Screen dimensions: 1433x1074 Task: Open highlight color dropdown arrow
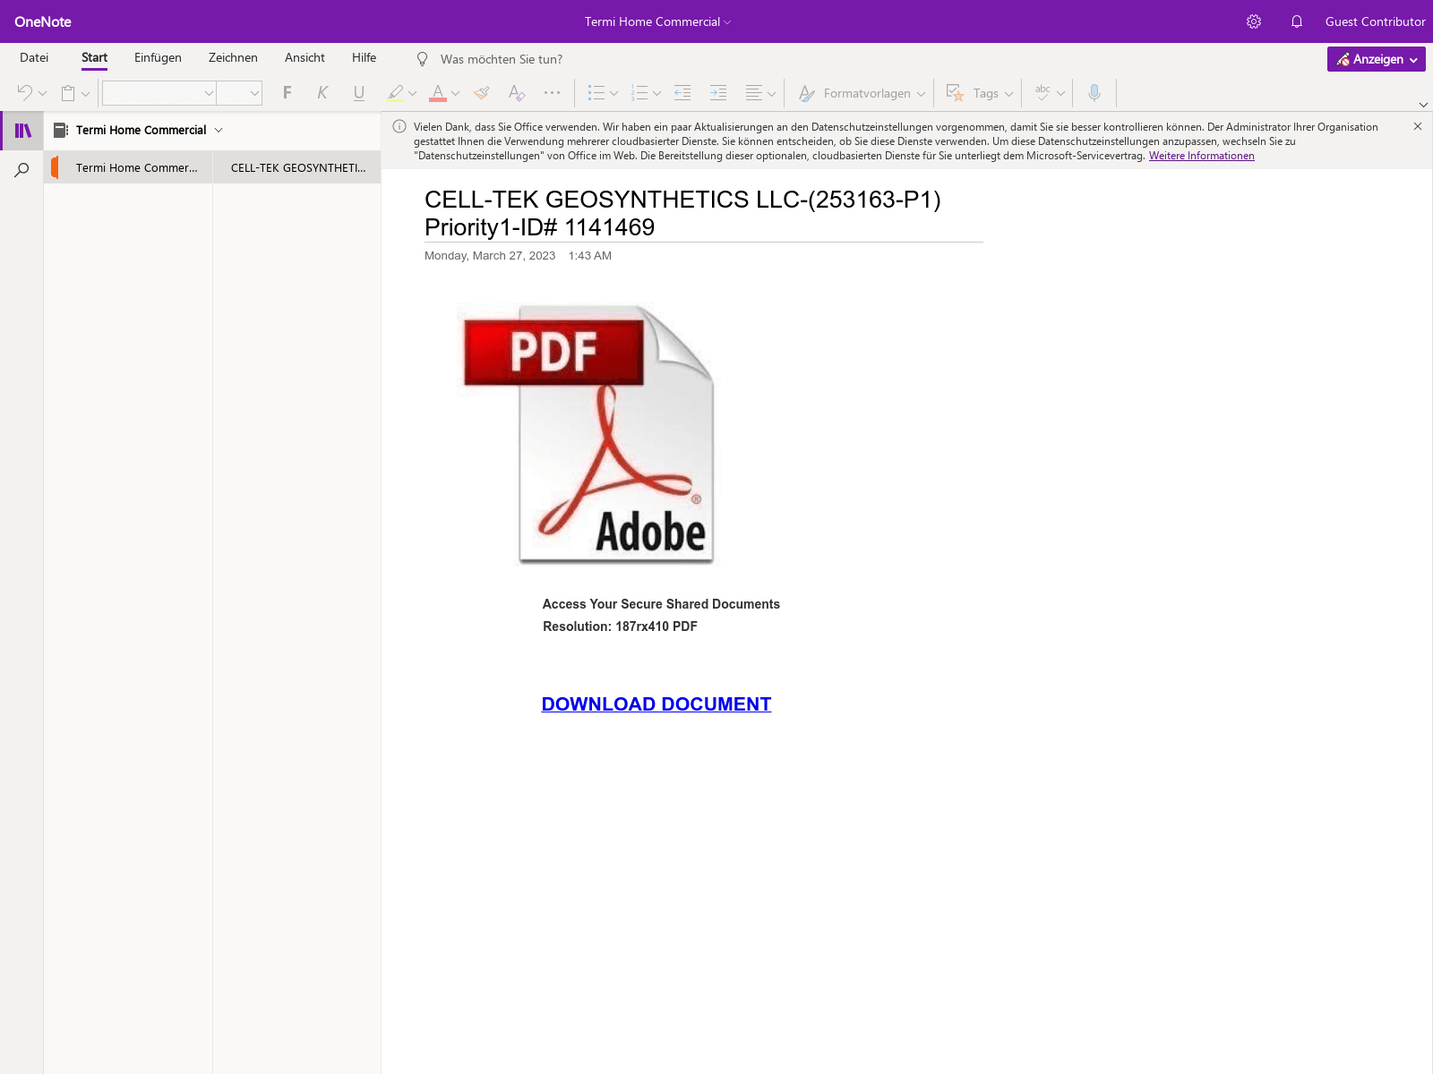pyautogui.click(x=413, y=93)
